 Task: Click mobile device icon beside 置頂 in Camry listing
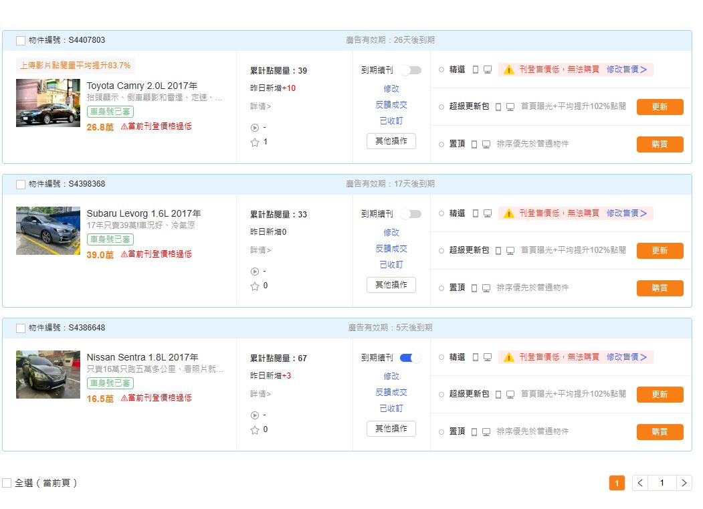pos(474,144)
